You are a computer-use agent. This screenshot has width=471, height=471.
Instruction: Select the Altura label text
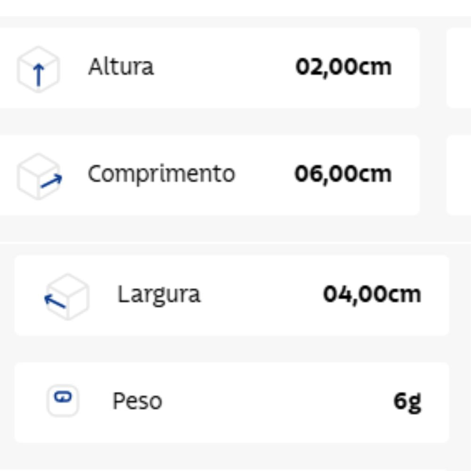121,66
